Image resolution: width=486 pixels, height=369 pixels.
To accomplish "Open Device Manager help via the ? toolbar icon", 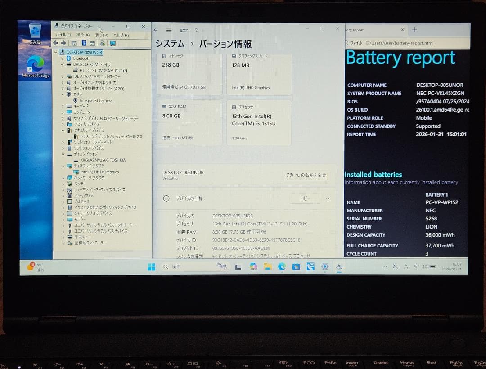I will pos(84,43).
